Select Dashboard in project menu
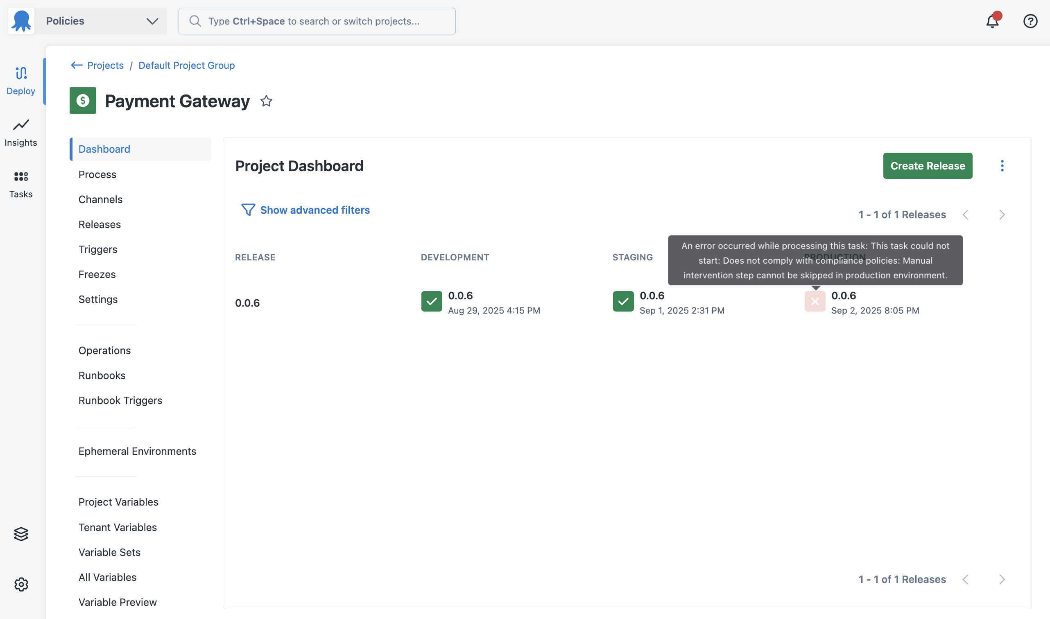1050x619 pixels. 140,149
